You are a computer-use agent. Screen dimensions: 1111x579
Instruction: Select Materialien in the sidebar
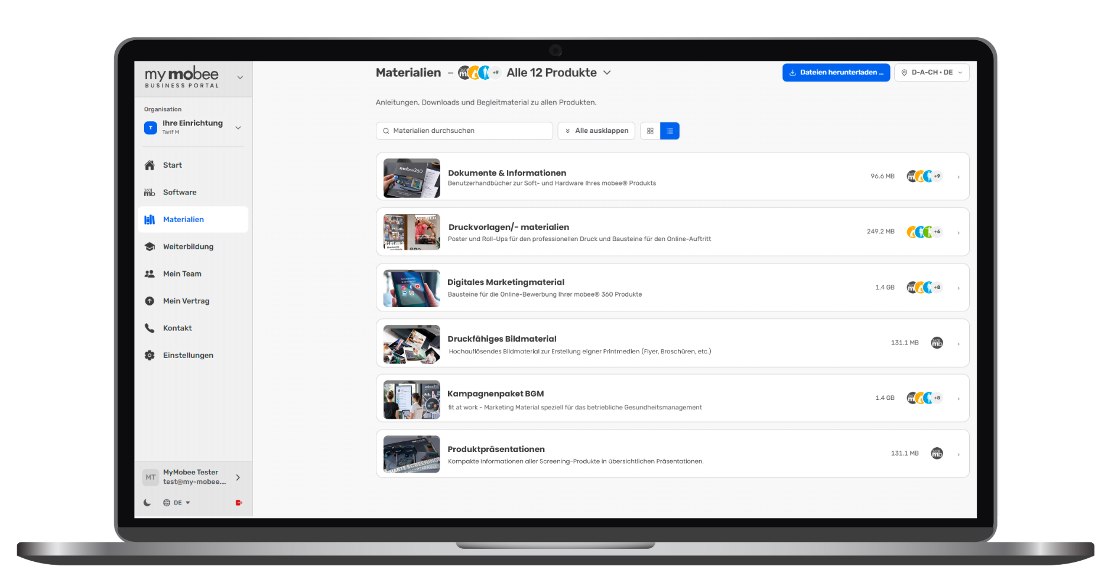[193, 219]
